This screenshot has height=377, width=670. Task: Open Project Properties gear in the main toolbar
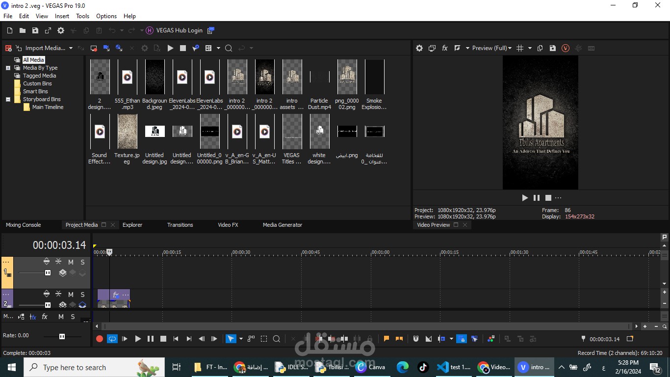pos(61,30)
